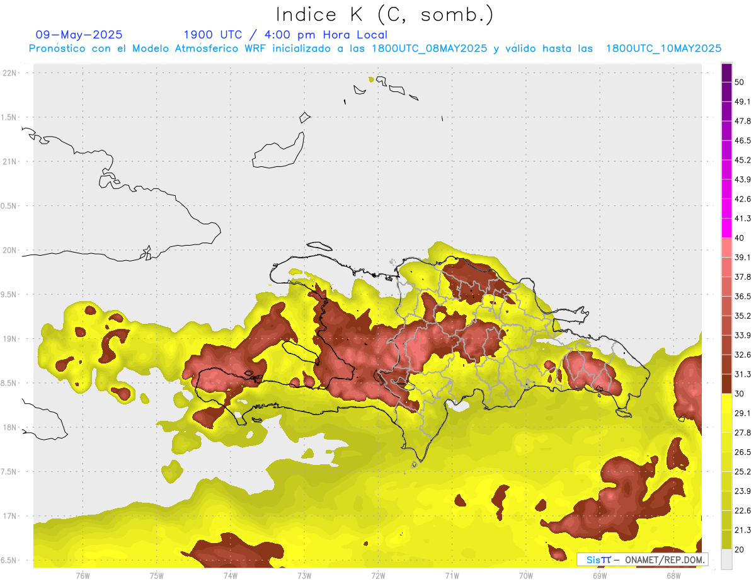This screenshot has height=584, width=756.
Task: Click the colorbar value "49.1"
Action: (x=743, y=101)
